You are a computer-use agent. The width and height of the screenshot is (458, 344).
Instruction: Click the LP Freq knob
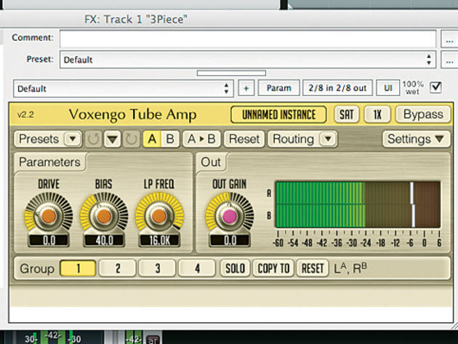159,216
